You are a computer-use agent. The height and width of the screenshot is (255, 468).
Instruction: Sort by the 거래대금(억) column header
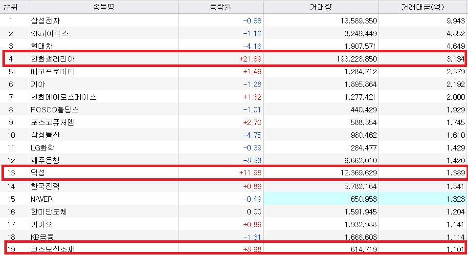click(x=423, y=7)
